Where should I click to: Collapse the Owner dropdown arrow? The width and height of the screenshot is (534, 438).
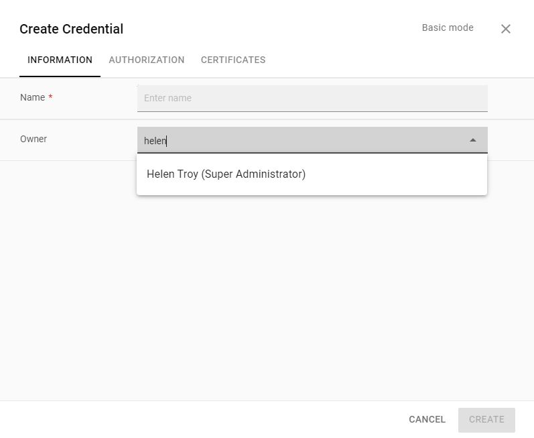coord(473,140)
